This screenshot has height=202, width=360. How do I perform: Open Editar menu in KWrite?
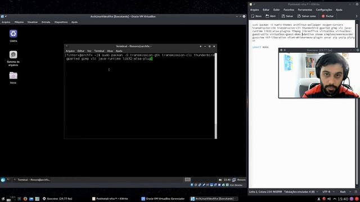(266, 10)
